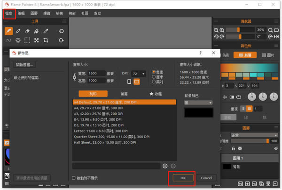Choose the crop tool
Screen dimensions: 282x190
(46, 41)
